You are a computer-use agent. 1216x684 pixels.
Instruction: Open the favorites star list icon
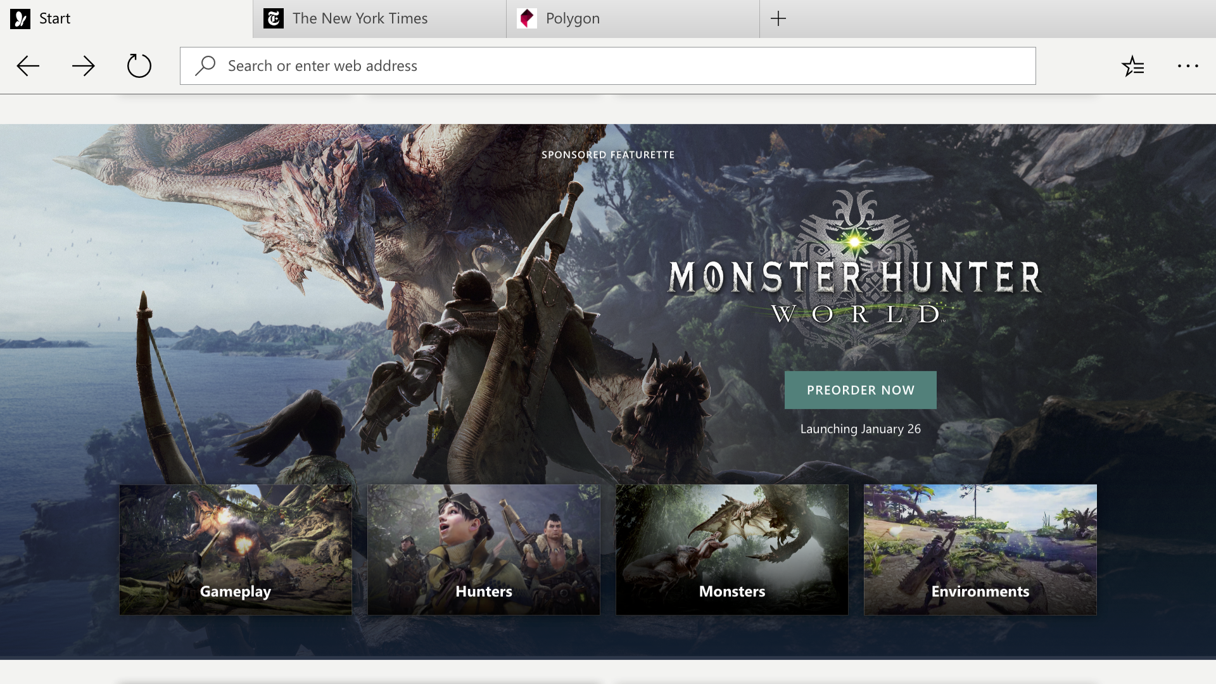click(x=1132, y=66)
